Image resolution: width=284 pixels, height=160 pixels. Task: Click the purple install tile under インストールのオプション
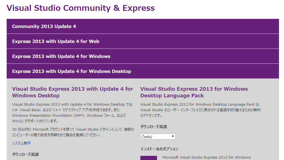(x=148, y=158)
